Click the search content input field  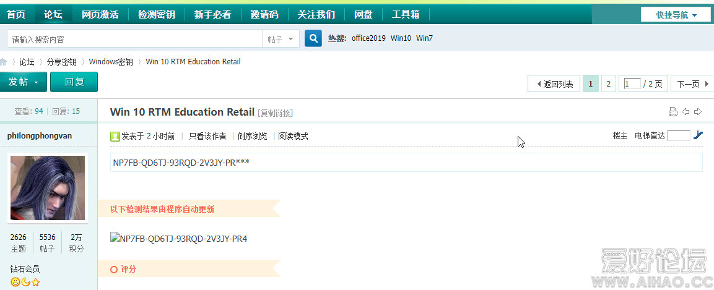134,39
